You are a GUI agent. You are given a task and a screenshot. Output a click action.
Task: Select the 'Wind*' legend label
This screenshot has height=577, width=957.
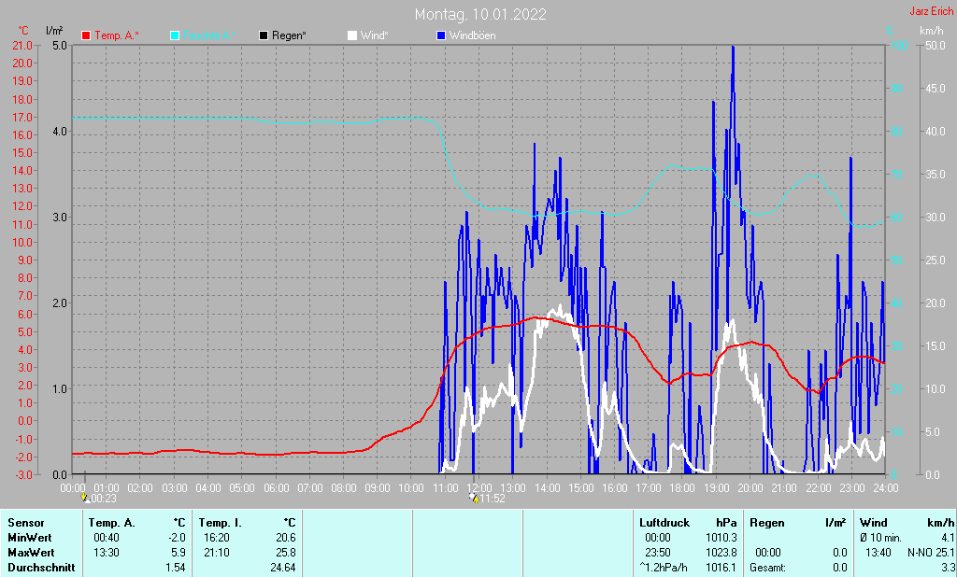[x=374, y=35]
